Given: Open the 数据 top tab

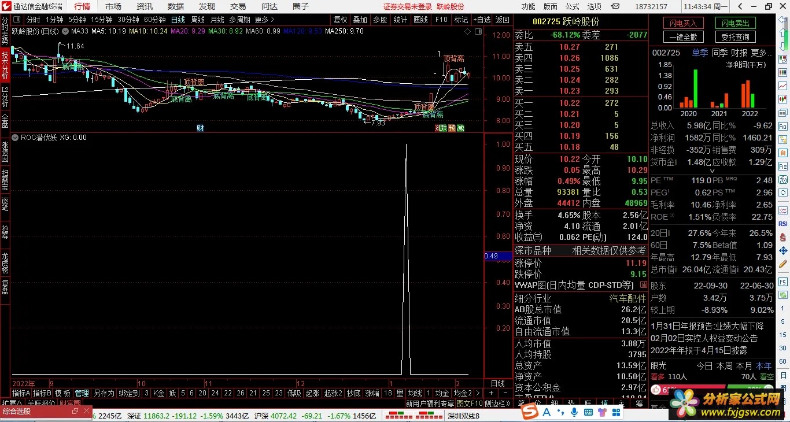Looking at the screenshot, I should [x=176, y=6].
